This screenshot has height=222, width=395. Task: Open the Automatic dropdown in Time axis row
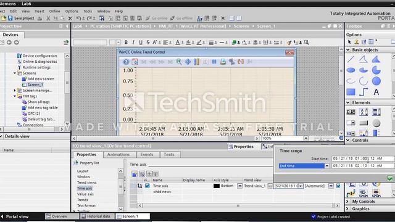coord(331,186)
